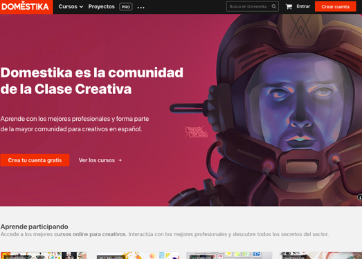Viewport: 362px width, 259px height.
Task: Open the second course thumbnail
Action: (x=136, y=256)
